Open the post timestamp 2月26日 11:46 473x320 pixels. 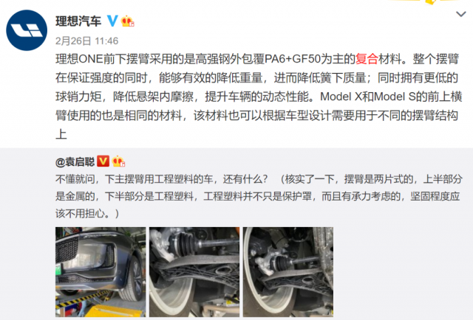point(87,41)
